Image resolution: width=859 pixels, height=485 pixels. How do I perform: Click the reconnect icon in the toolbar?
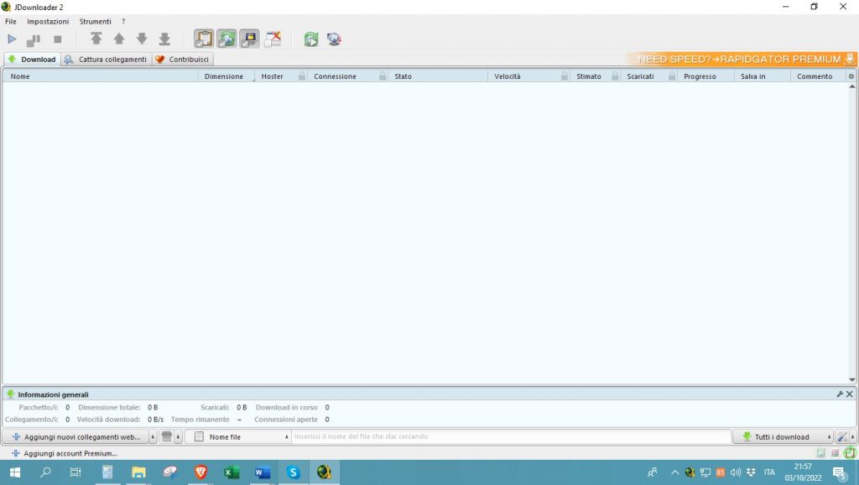pyautogui.click(x=311, y=39)
